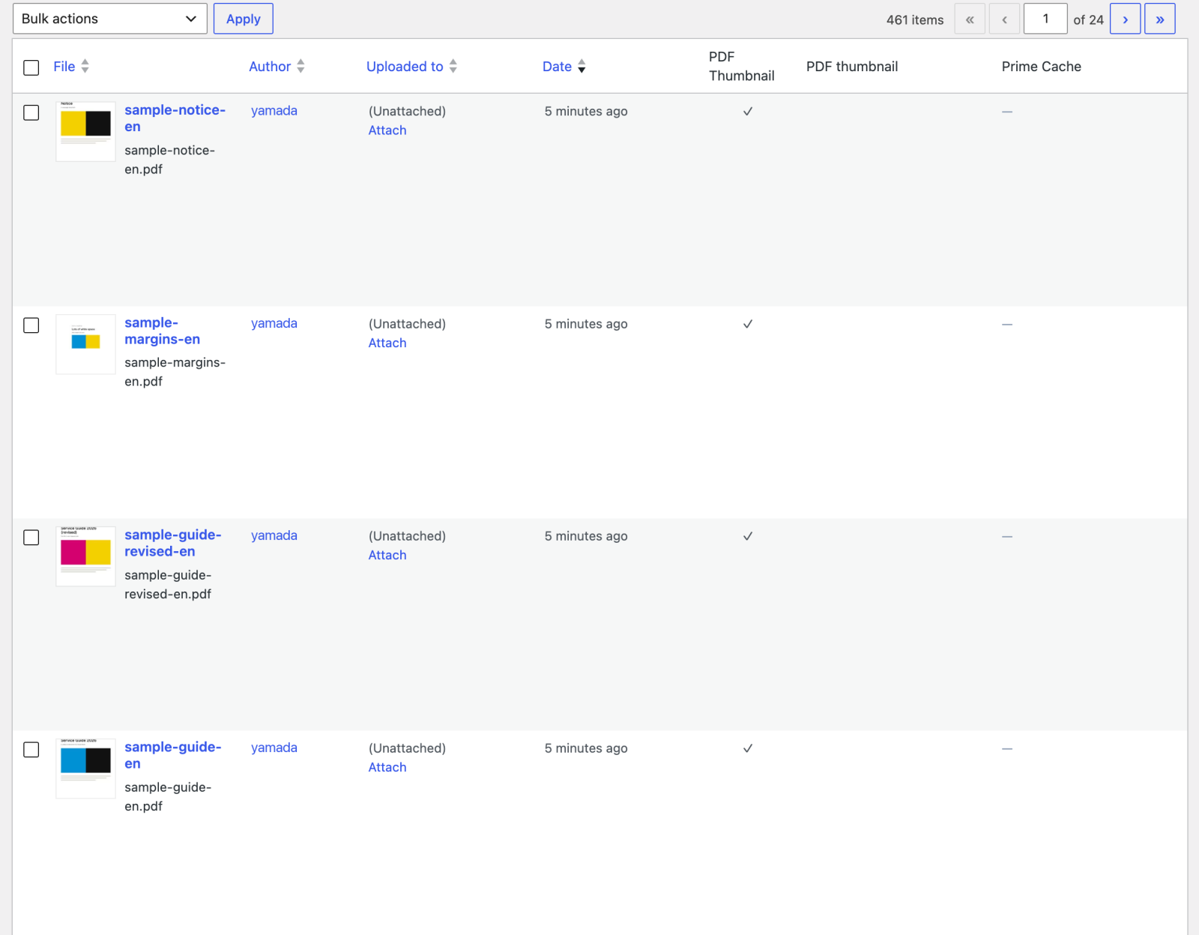Go to the previous page
Screen dimensions: 1199x935
coord(1004,19)
